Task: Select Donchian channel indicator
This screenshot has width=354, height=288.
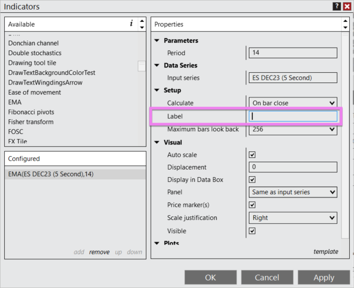Action: 33,43
